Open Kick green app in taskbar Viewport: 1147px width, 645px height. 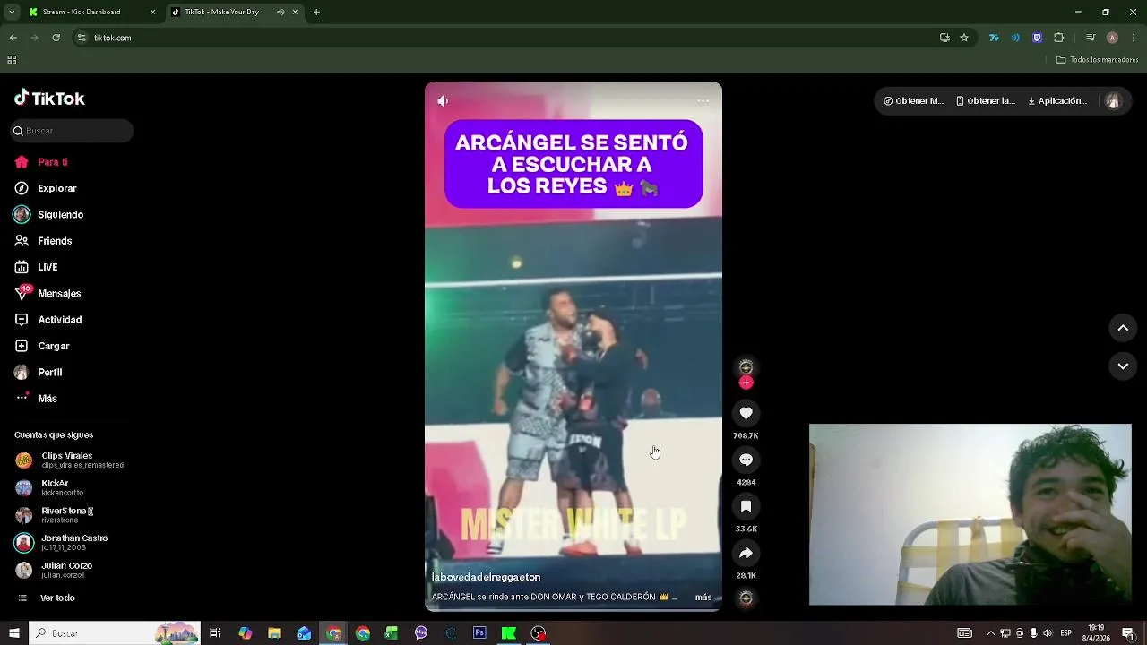(x=509, y=633)
